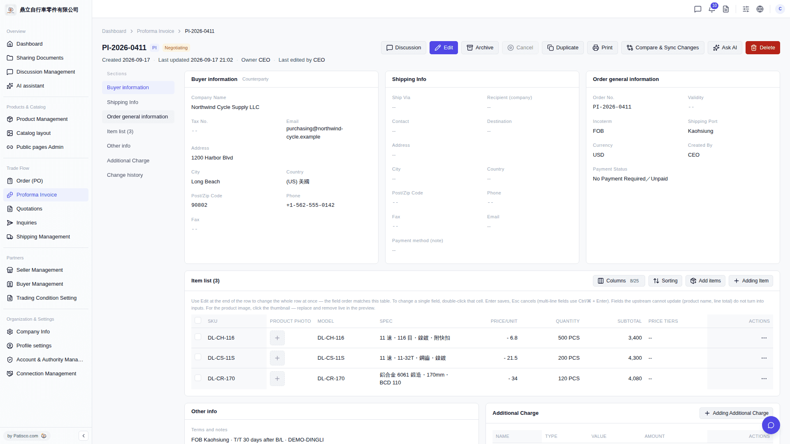Ask AI about this invoice
The image size is (790, 444).
pyautogui.click(x=725, y=48)
